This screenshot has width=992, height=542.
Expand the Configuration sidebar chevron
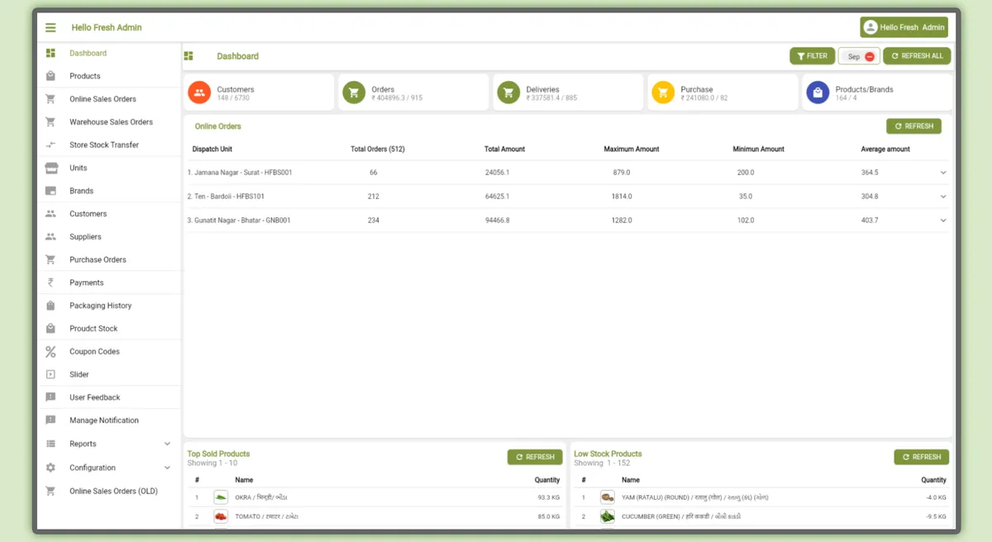click(x=167, y=468)
